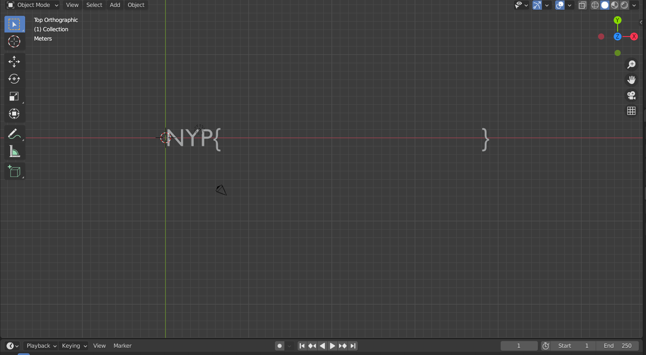Screen dimensions: 646x355
Task: Toggle camera view with camera icon
Action: (x=631, y=95)
